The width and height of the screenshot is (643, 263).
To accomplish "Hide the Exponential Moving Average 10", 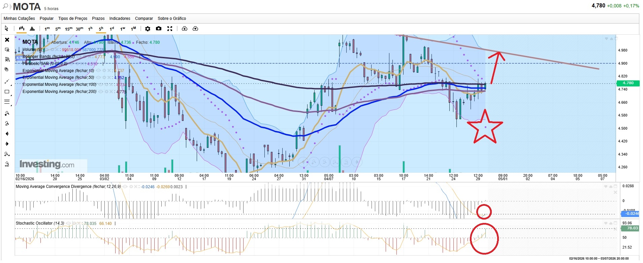I will click(99, 71).
